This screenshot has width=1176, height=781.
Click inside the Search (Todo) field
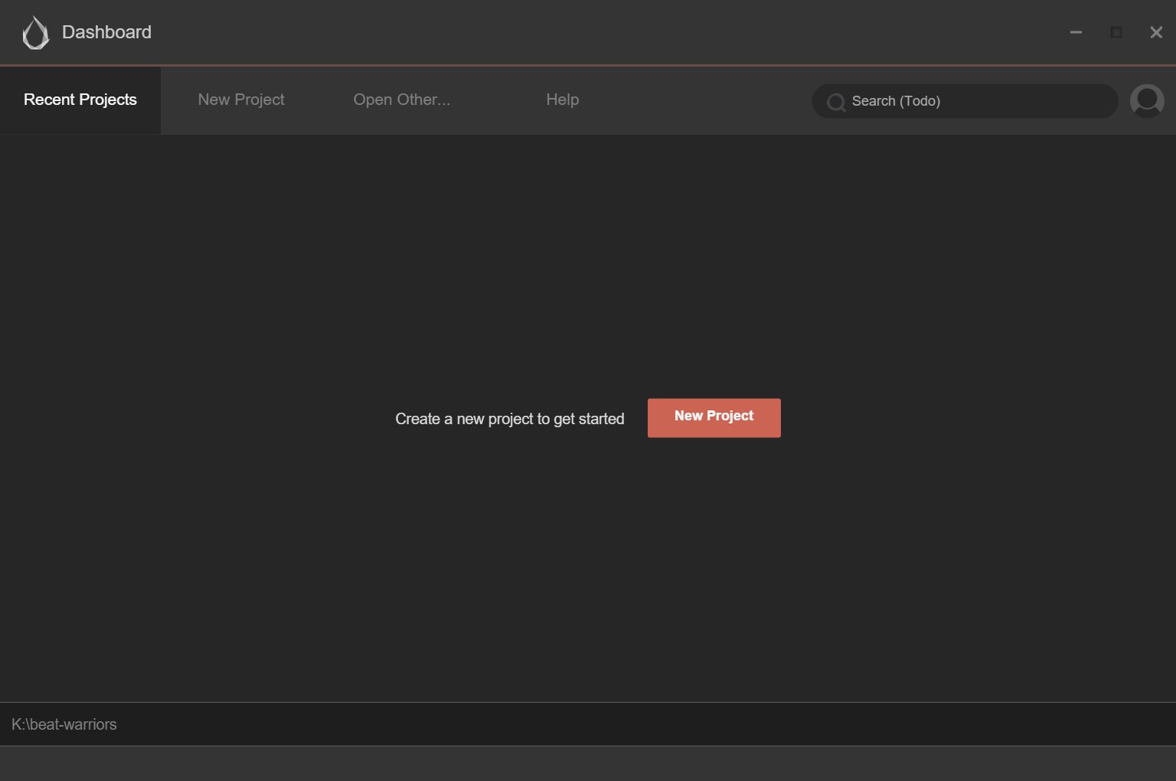[x=965, y=100]
